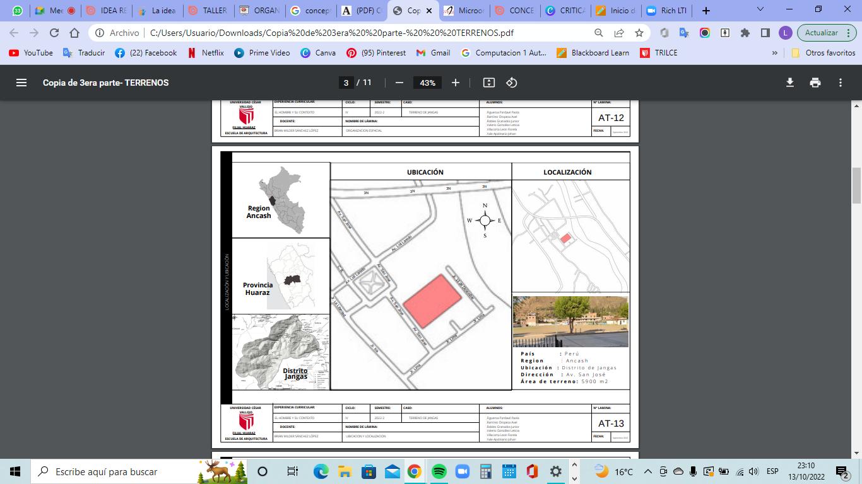The image size is (862, 484).
Task: Click the fit to page icon
Action: [x=488, y=83]
